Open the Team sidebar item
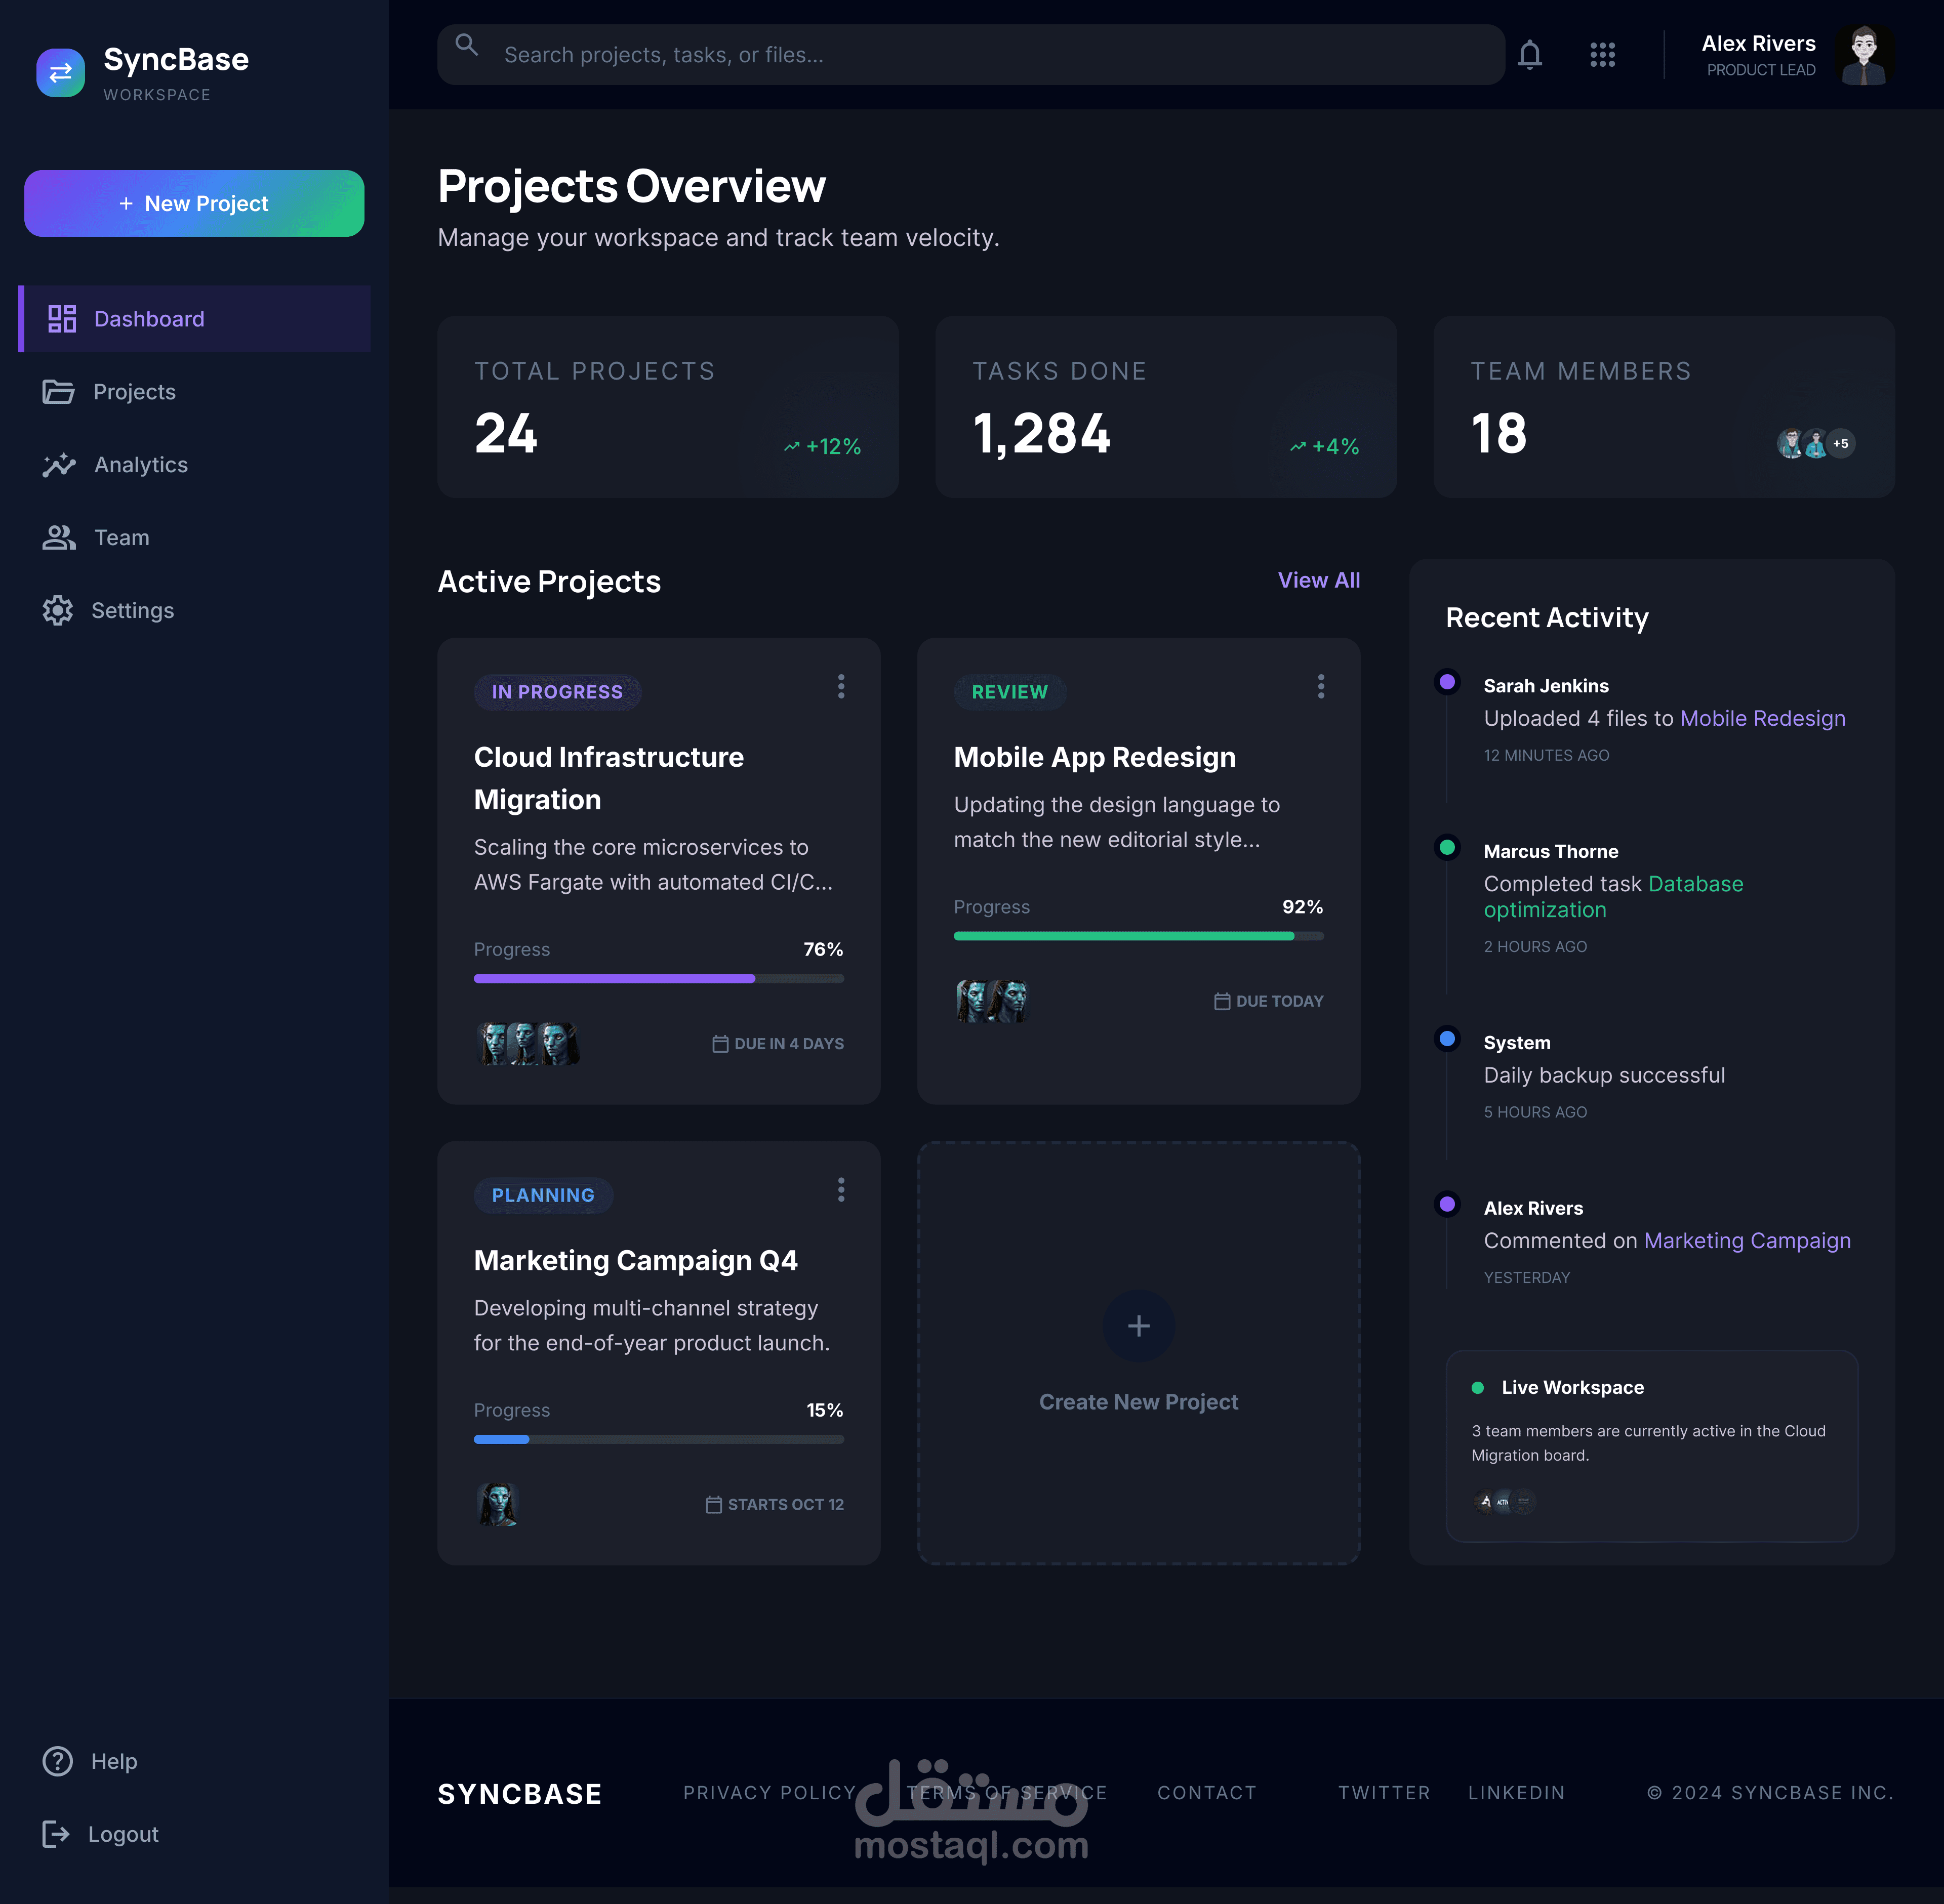The height and width of the screenshot is (1904, 1944). pos(121,538)
